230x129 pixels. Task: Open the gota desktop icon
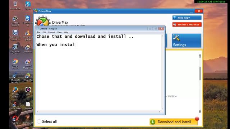coord(28,91)
